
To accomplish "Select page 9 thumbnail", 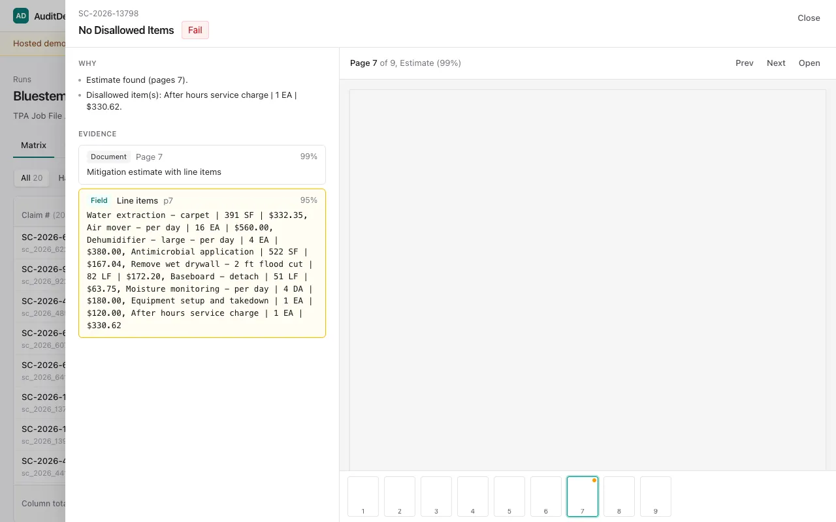I will click(656, 497).
